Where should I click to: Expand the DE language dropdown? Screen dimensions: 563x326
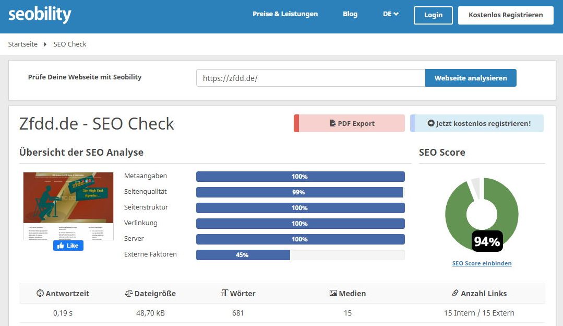[391, 14]
